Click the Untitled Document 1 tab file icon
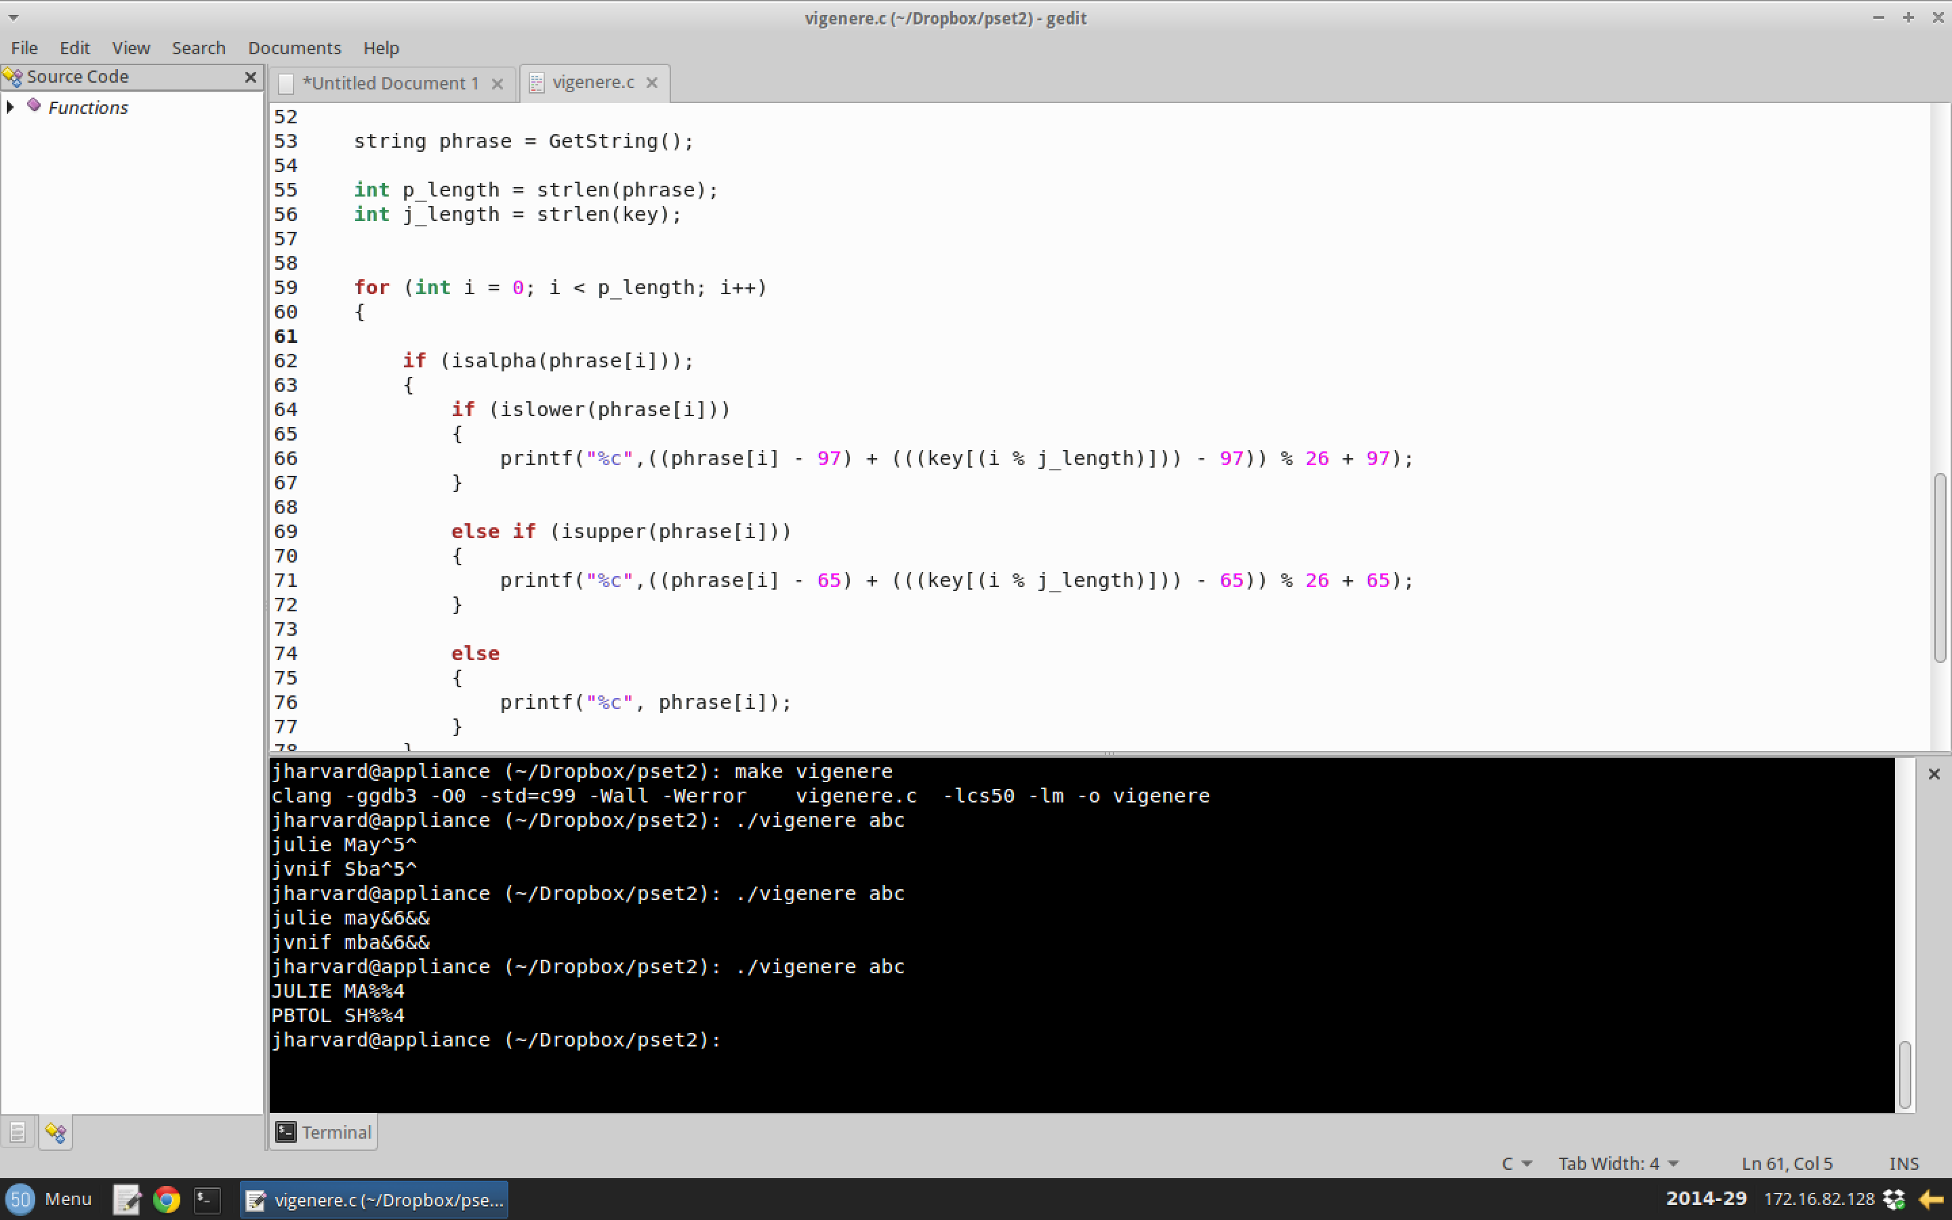The image size is (1952, 1220). [285, 84]
